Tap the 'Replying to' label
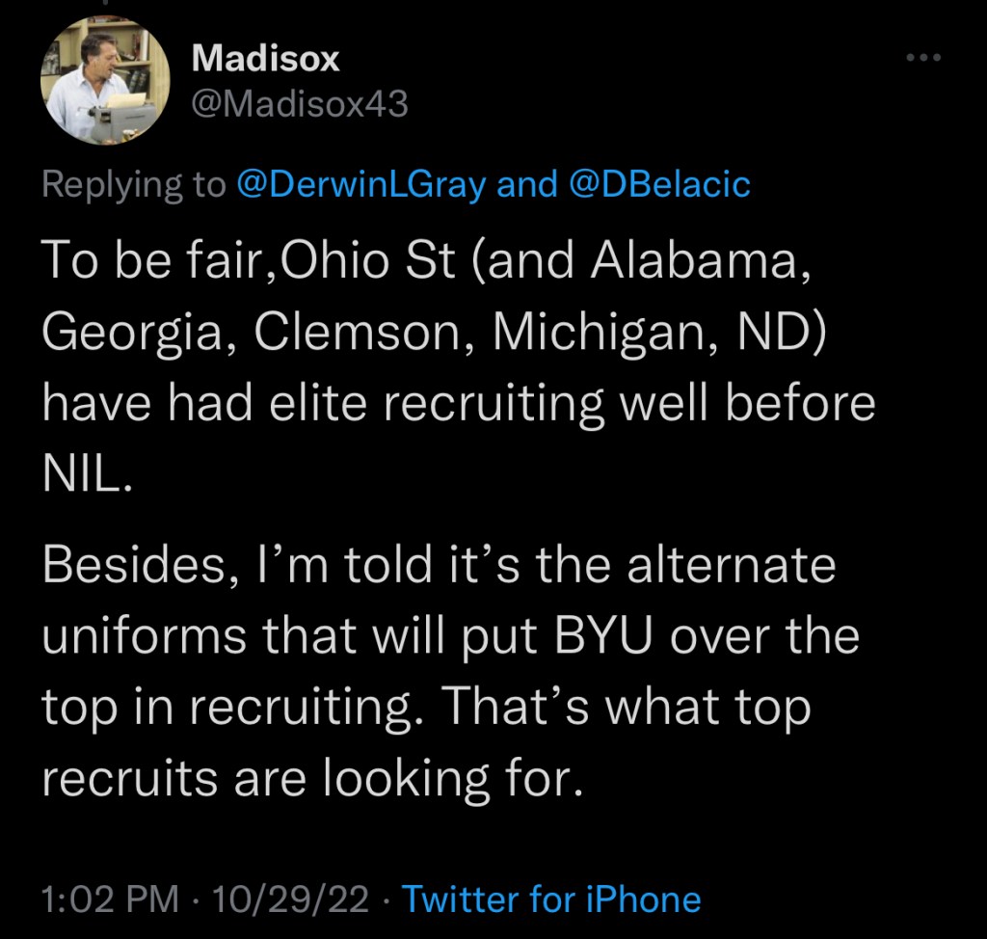The height and width of the screenshot is (939, 987). pyautogui.click(x=132, y=183)
